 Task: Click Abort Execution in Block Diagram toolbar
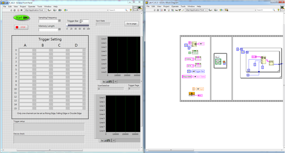(x=162, y=10)
